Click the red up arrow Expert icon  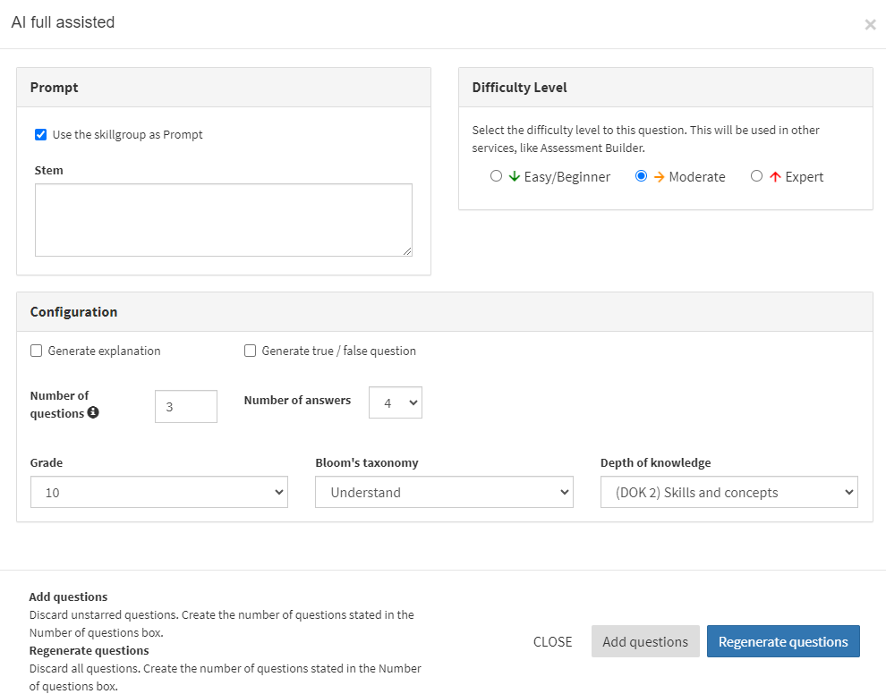point(775,177)
